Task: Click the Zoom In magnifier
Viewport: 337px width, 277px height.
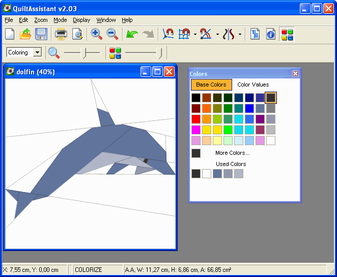Action: coord(96,34)
